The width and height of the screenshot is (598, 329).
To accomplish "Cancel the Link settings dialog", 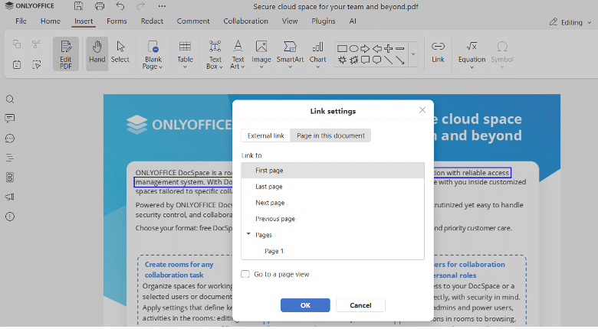I will click(360, 305).
